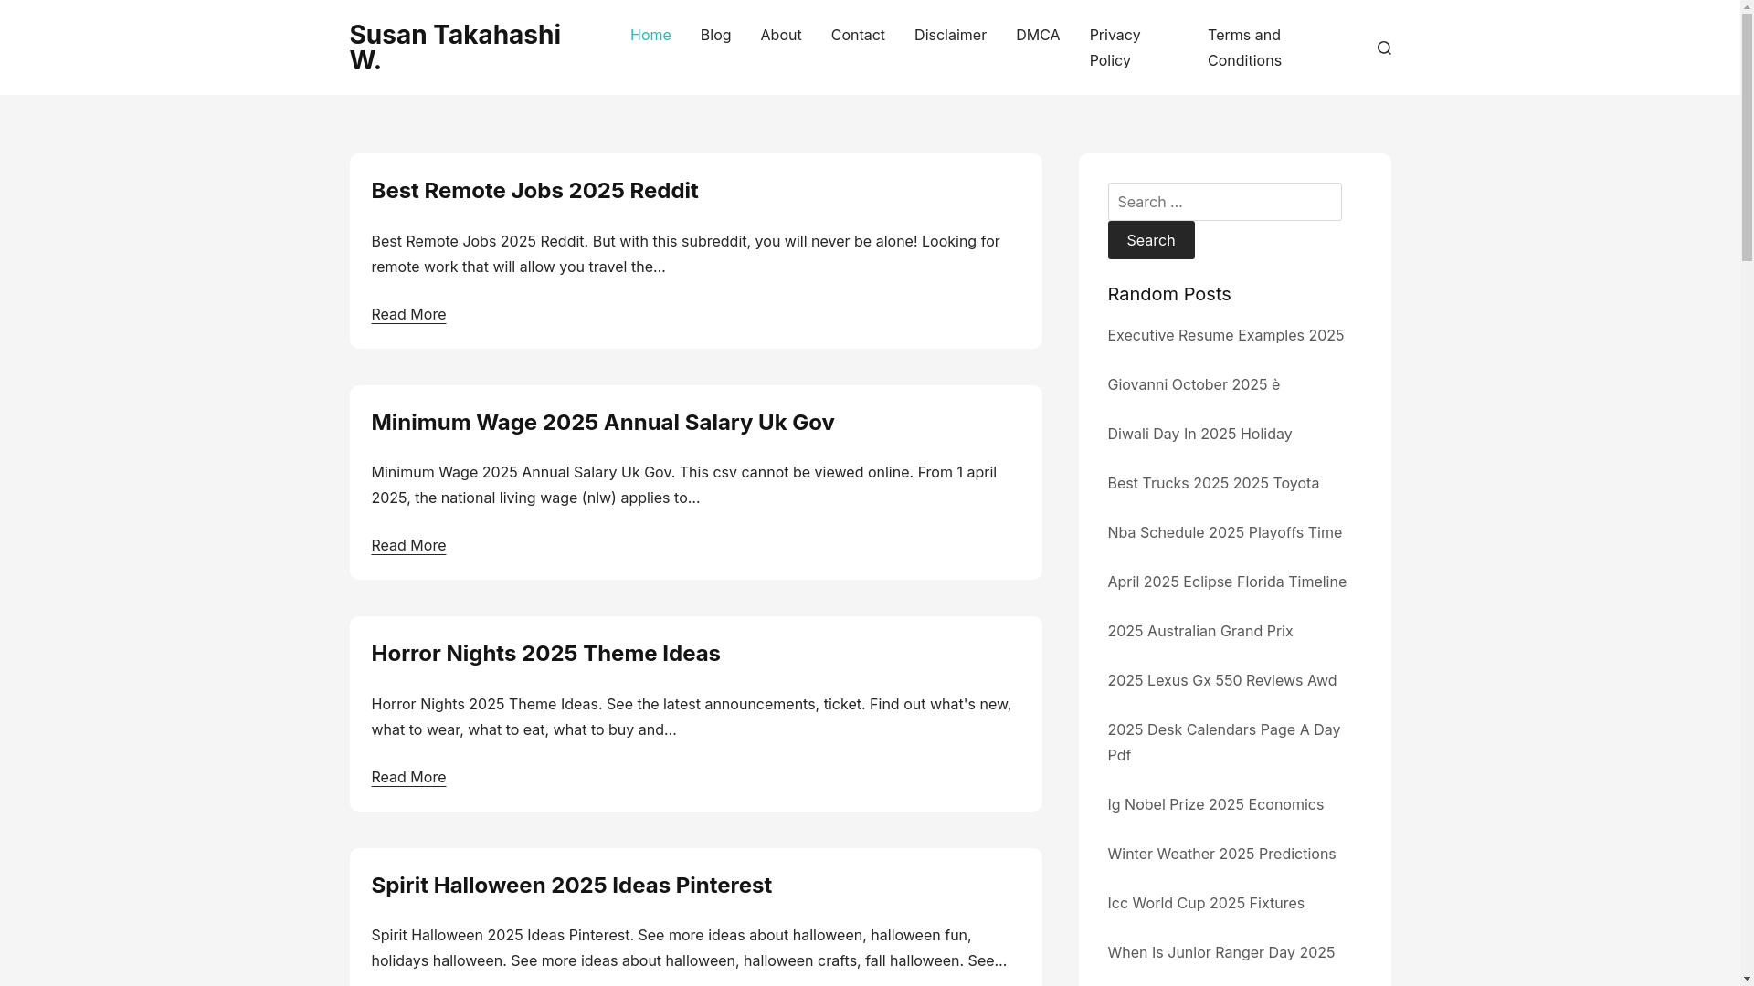Open When Is Junior Ranger Day 2025 link
Screen dimensions: 1754x986
1220,952
